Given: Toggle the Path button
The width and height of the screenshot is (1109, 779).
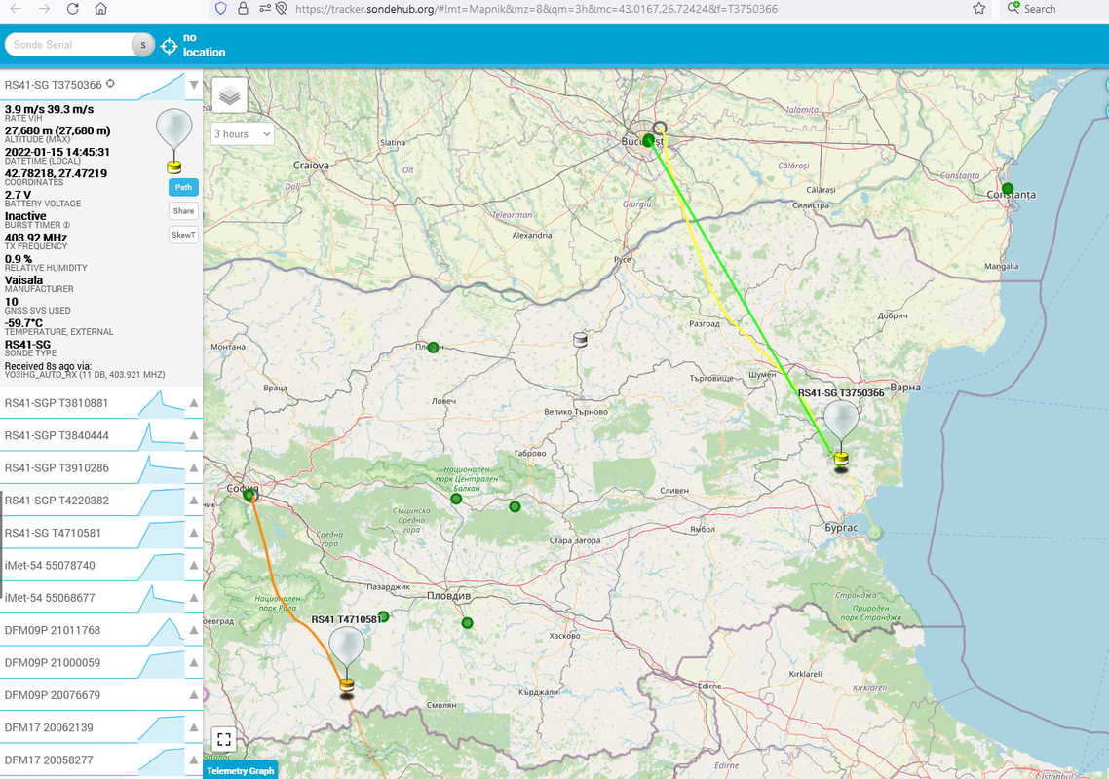Looking at the screenshot, I should click(x=183, y=187).
